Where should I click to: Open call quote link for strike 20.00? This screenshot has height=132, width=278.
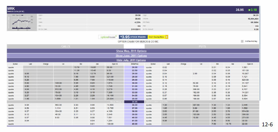pyautogui.click(x=11, y=67)
